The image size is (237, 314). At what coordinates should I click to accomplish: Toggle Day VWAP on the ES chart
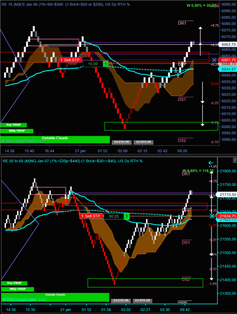[x=14, y=125]
